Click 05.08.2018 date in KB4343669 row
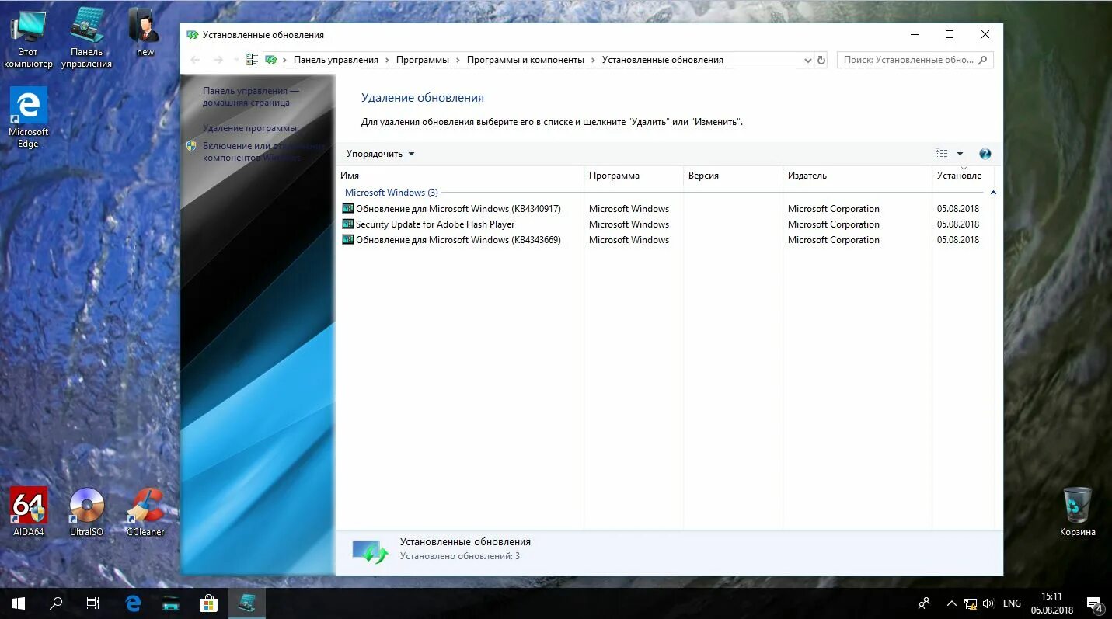The image size is (1112, 619). [958, 240]
